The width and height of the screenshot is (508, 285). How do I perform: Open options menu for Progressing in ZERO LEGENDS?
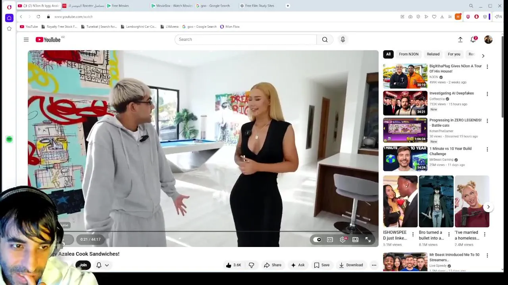[x=487, y=121]
